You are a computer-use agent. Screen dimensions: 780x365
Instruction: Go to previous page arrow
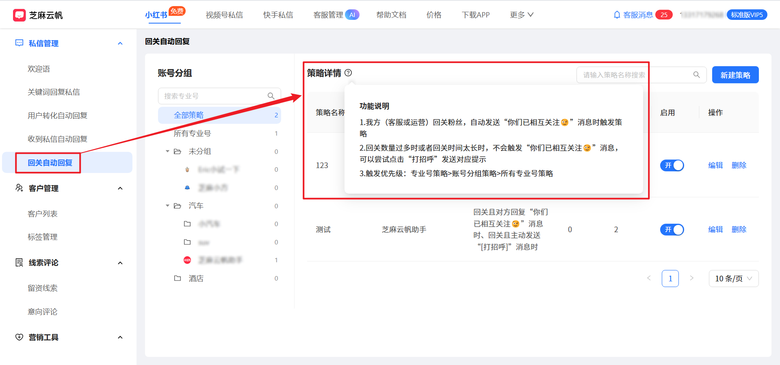649,278
